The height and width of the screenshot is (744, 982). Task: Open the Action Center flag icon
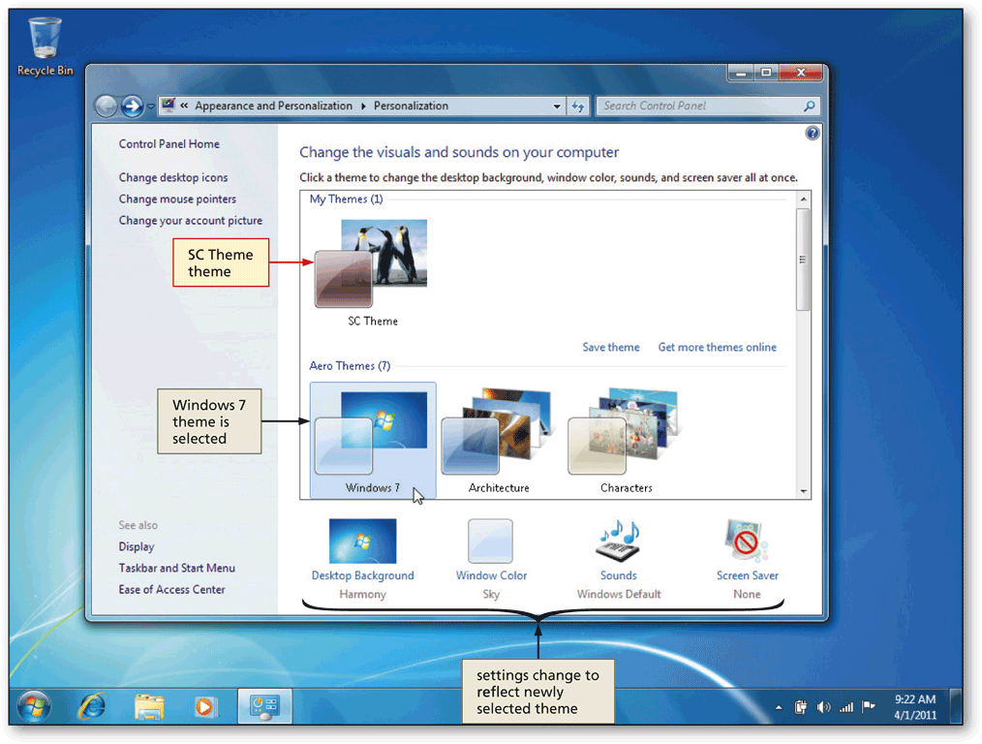point(869,708)
